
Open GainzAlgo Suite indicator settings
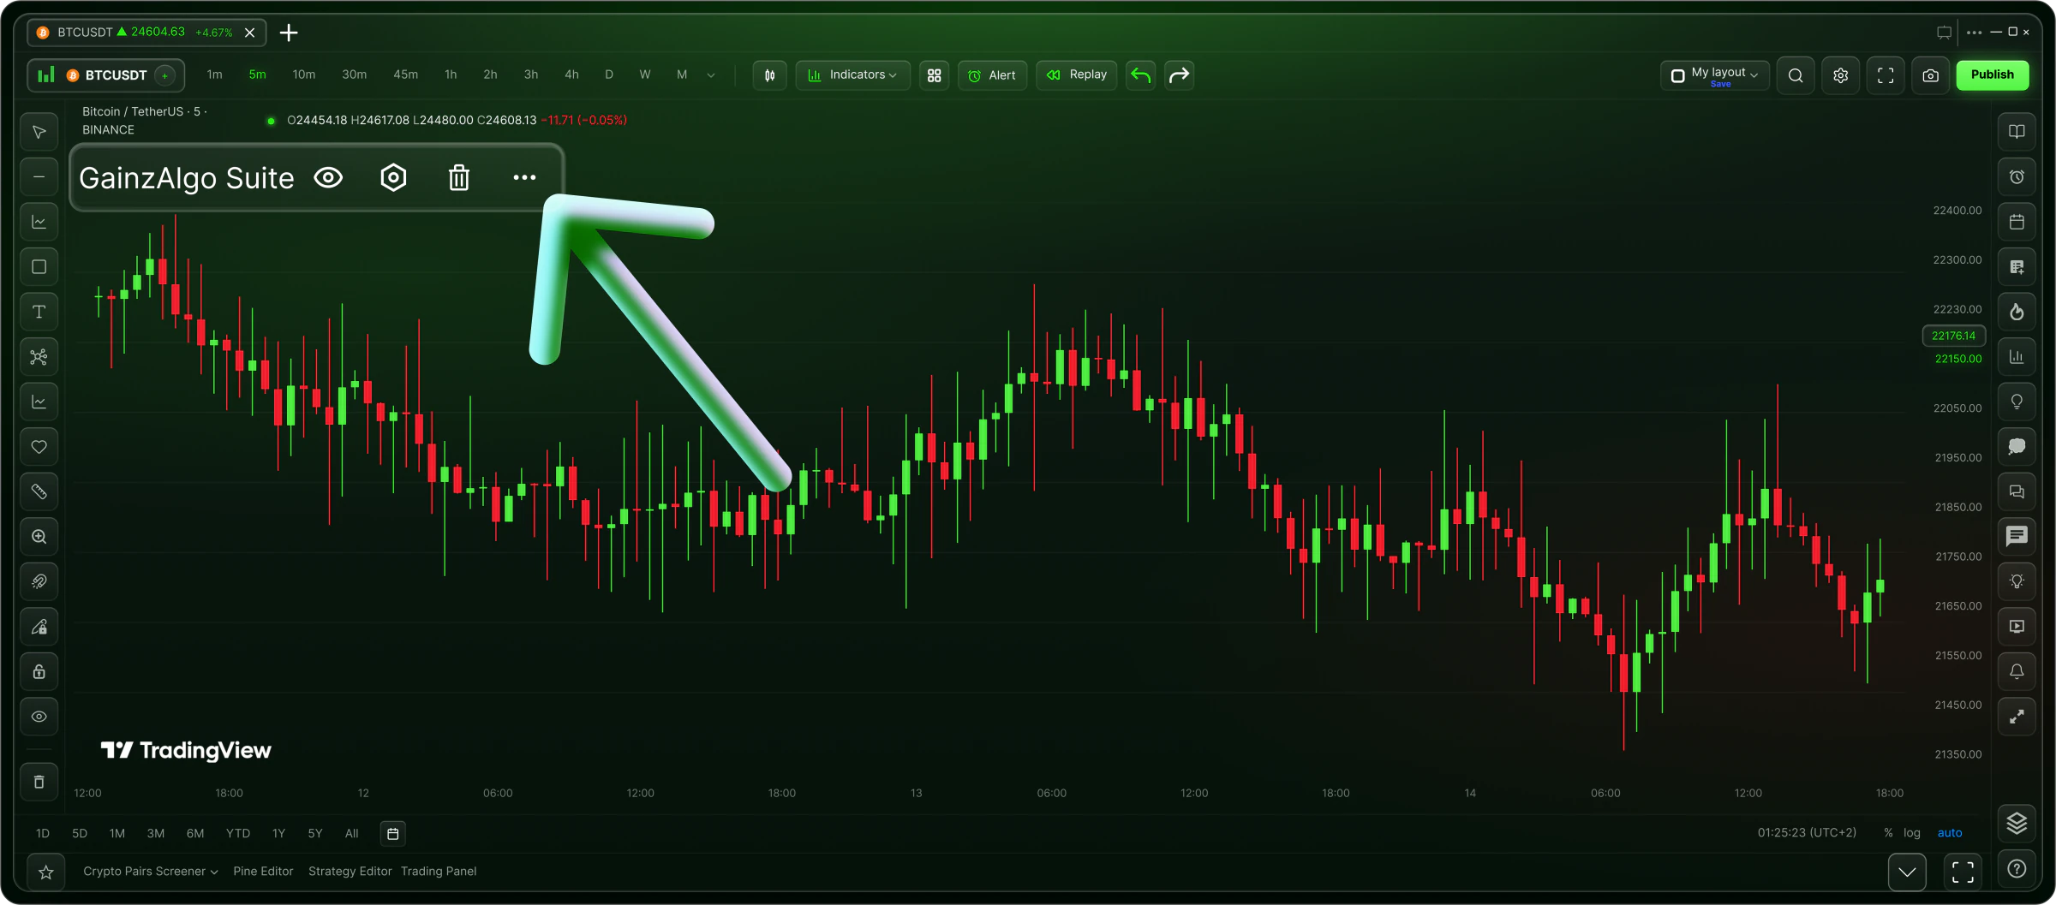[393, 177]
